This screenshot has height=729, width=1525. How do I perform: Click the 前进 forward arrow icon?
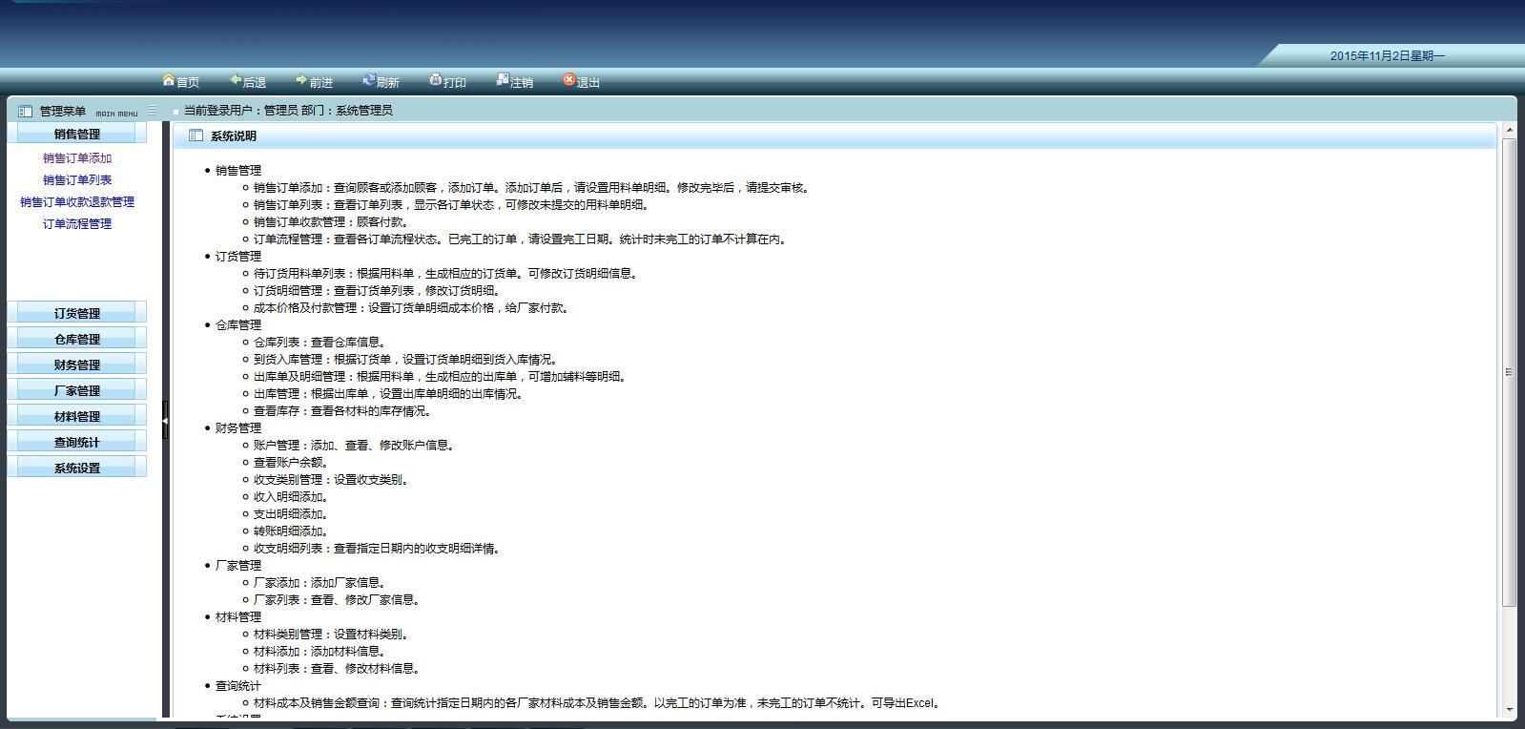tap(301, 80)
